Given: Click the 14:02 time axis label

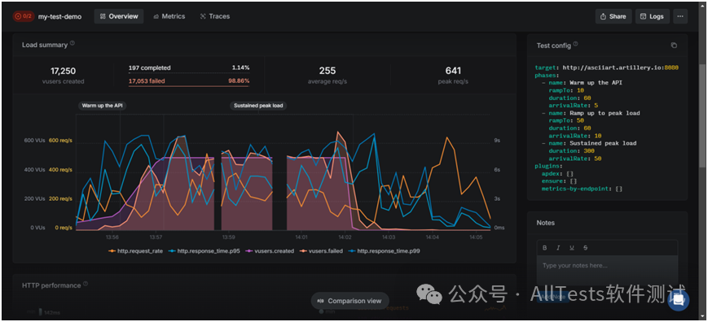Looking at the screenshot, I should (x=345, y=237).
